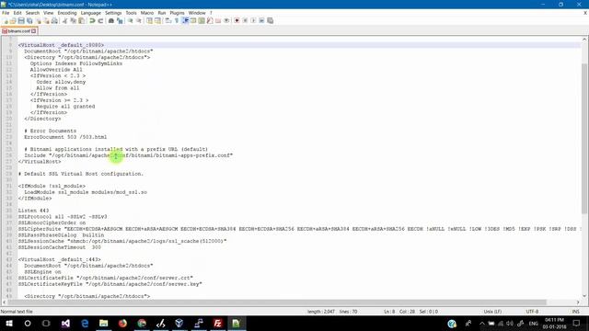Open Firefox from the taskbar
This screenshot has width=589, height=331.
[122, 323]
